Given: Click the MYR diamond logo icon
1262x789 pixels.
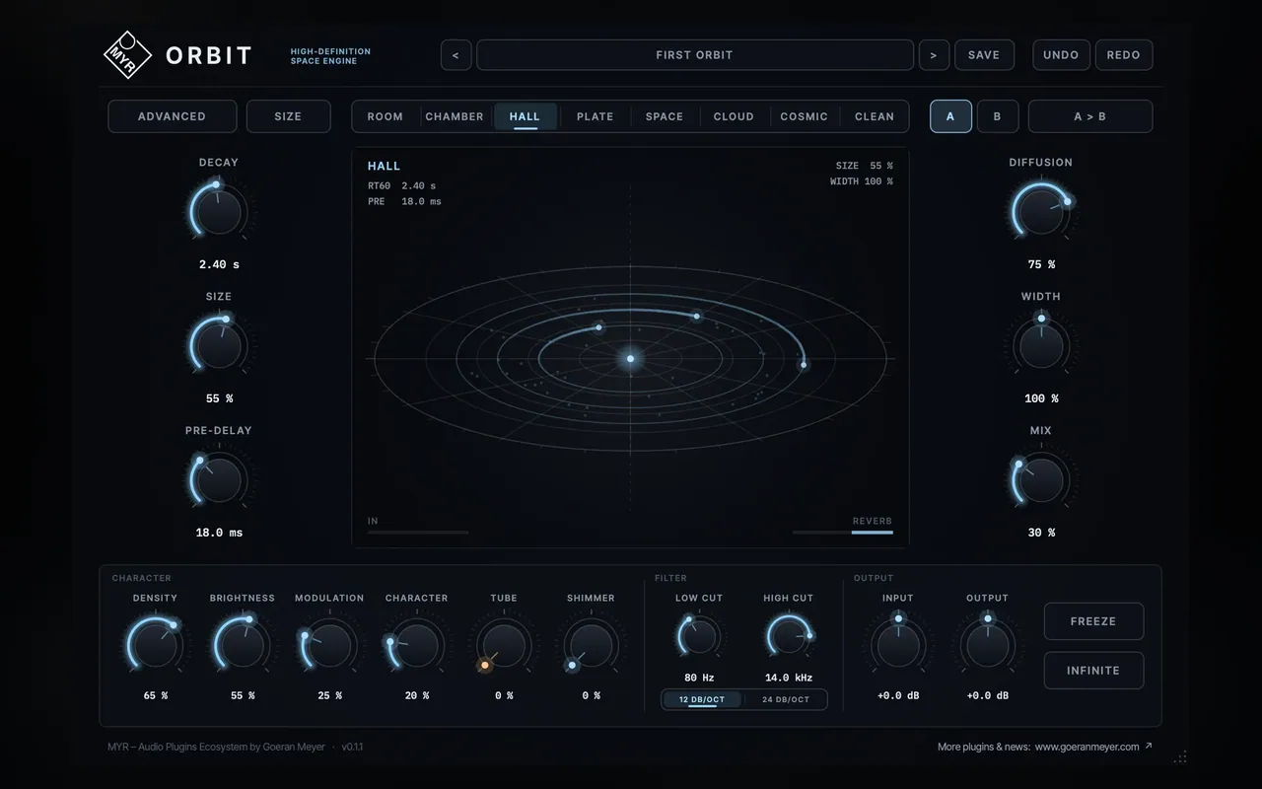Looking at the screenshot, I should (x=128, y=54).
